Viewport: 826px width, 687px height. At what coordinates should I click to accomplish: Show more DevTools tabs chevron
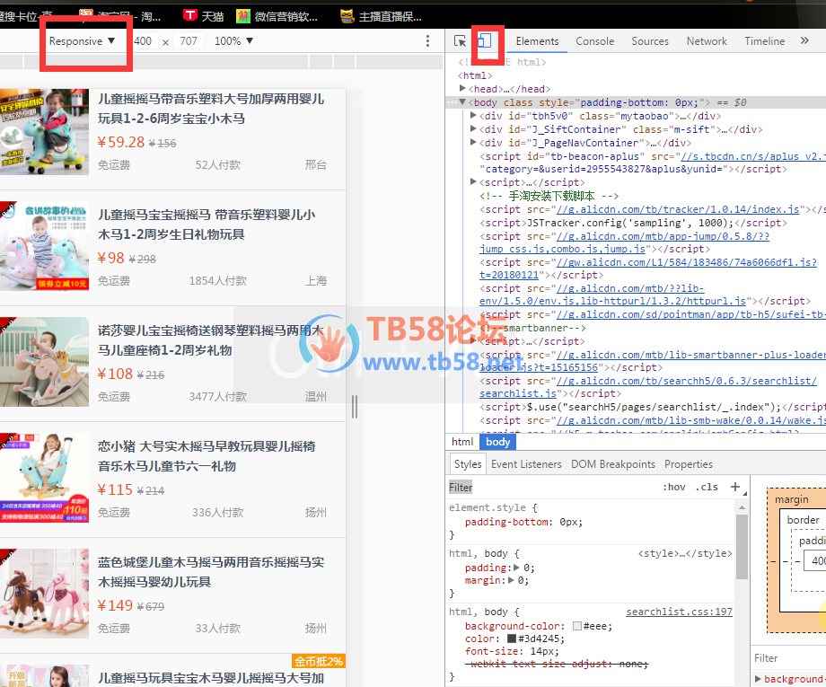(804, 41)
